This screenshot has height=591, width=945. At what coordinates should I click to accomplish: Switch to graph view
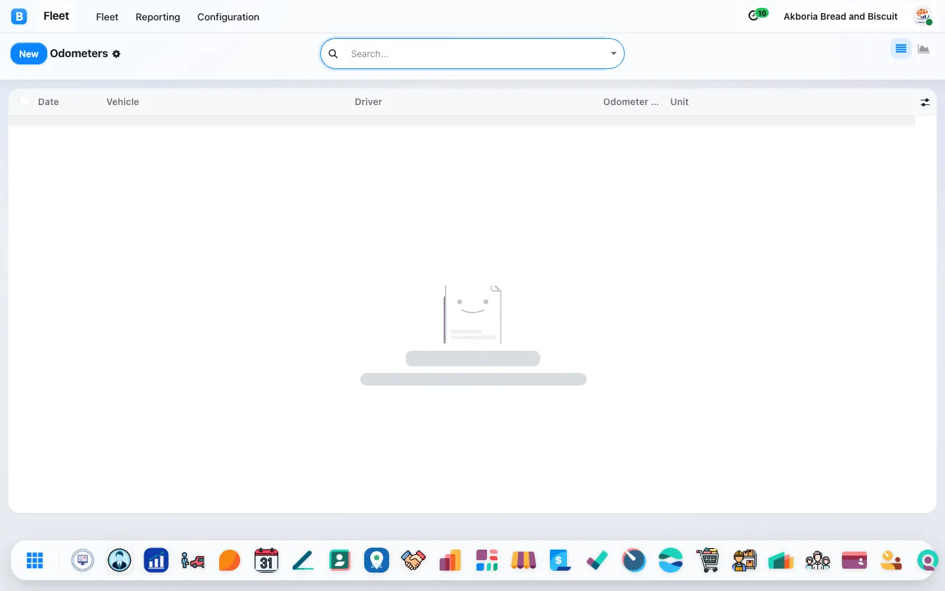pyautogui.click(x=924, y=49)
